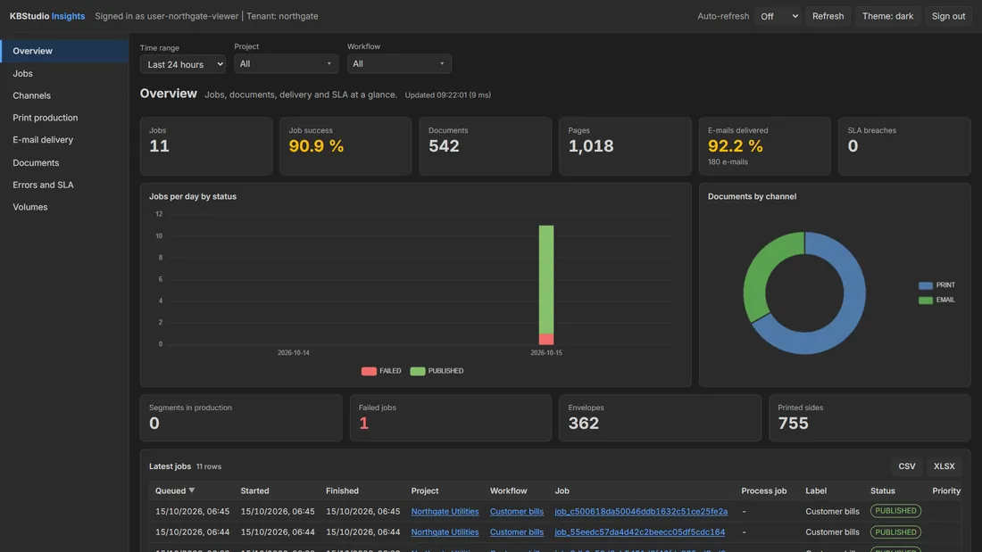
Task: Click the Job success 90.9 % value
Action: (x=316, y=146)
